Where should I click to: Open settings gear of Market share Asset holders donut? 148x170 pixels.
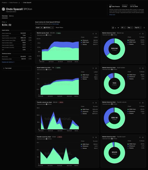[143, 68]
